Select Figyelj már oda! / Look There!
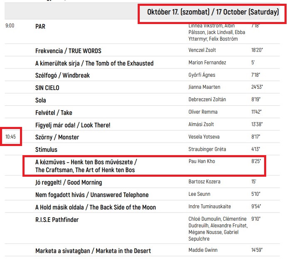Viewport: 287px width, 263px height. click(x=73, y=125)
